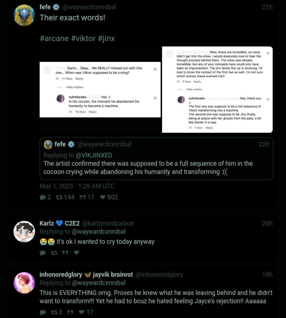
Task: Open the #arcane hashtag
Action: (54, 38)
